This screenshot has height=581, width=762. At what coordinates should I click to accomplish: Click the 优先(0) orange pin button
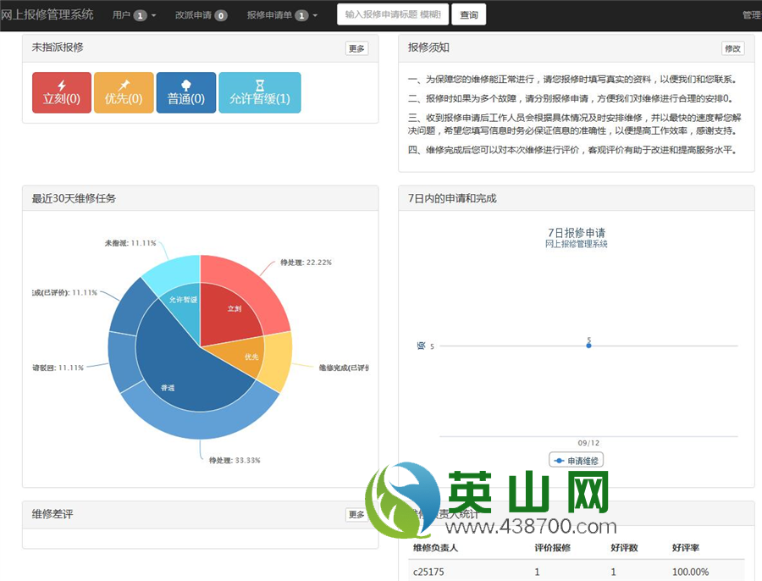pyautogui.click(x=124, y=92)
